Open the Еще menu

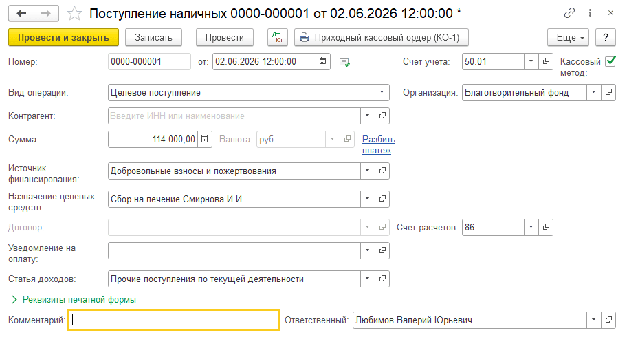click(x=568, y=38)
